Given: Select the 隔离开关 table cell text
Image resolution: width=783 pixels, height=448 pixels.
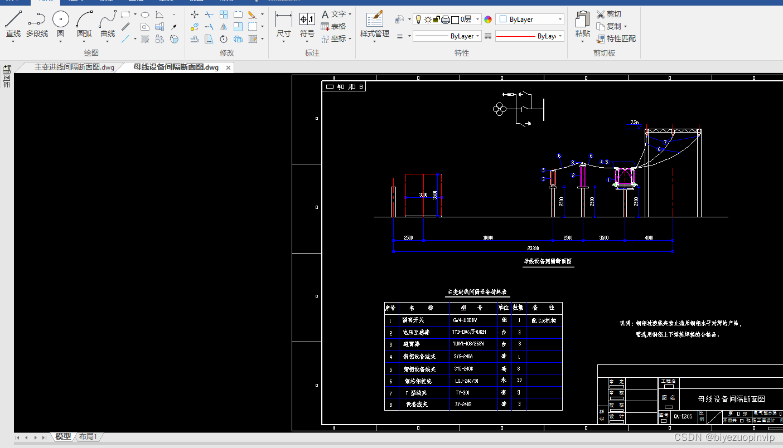Looking at the screenshot, I should point(413,320).
